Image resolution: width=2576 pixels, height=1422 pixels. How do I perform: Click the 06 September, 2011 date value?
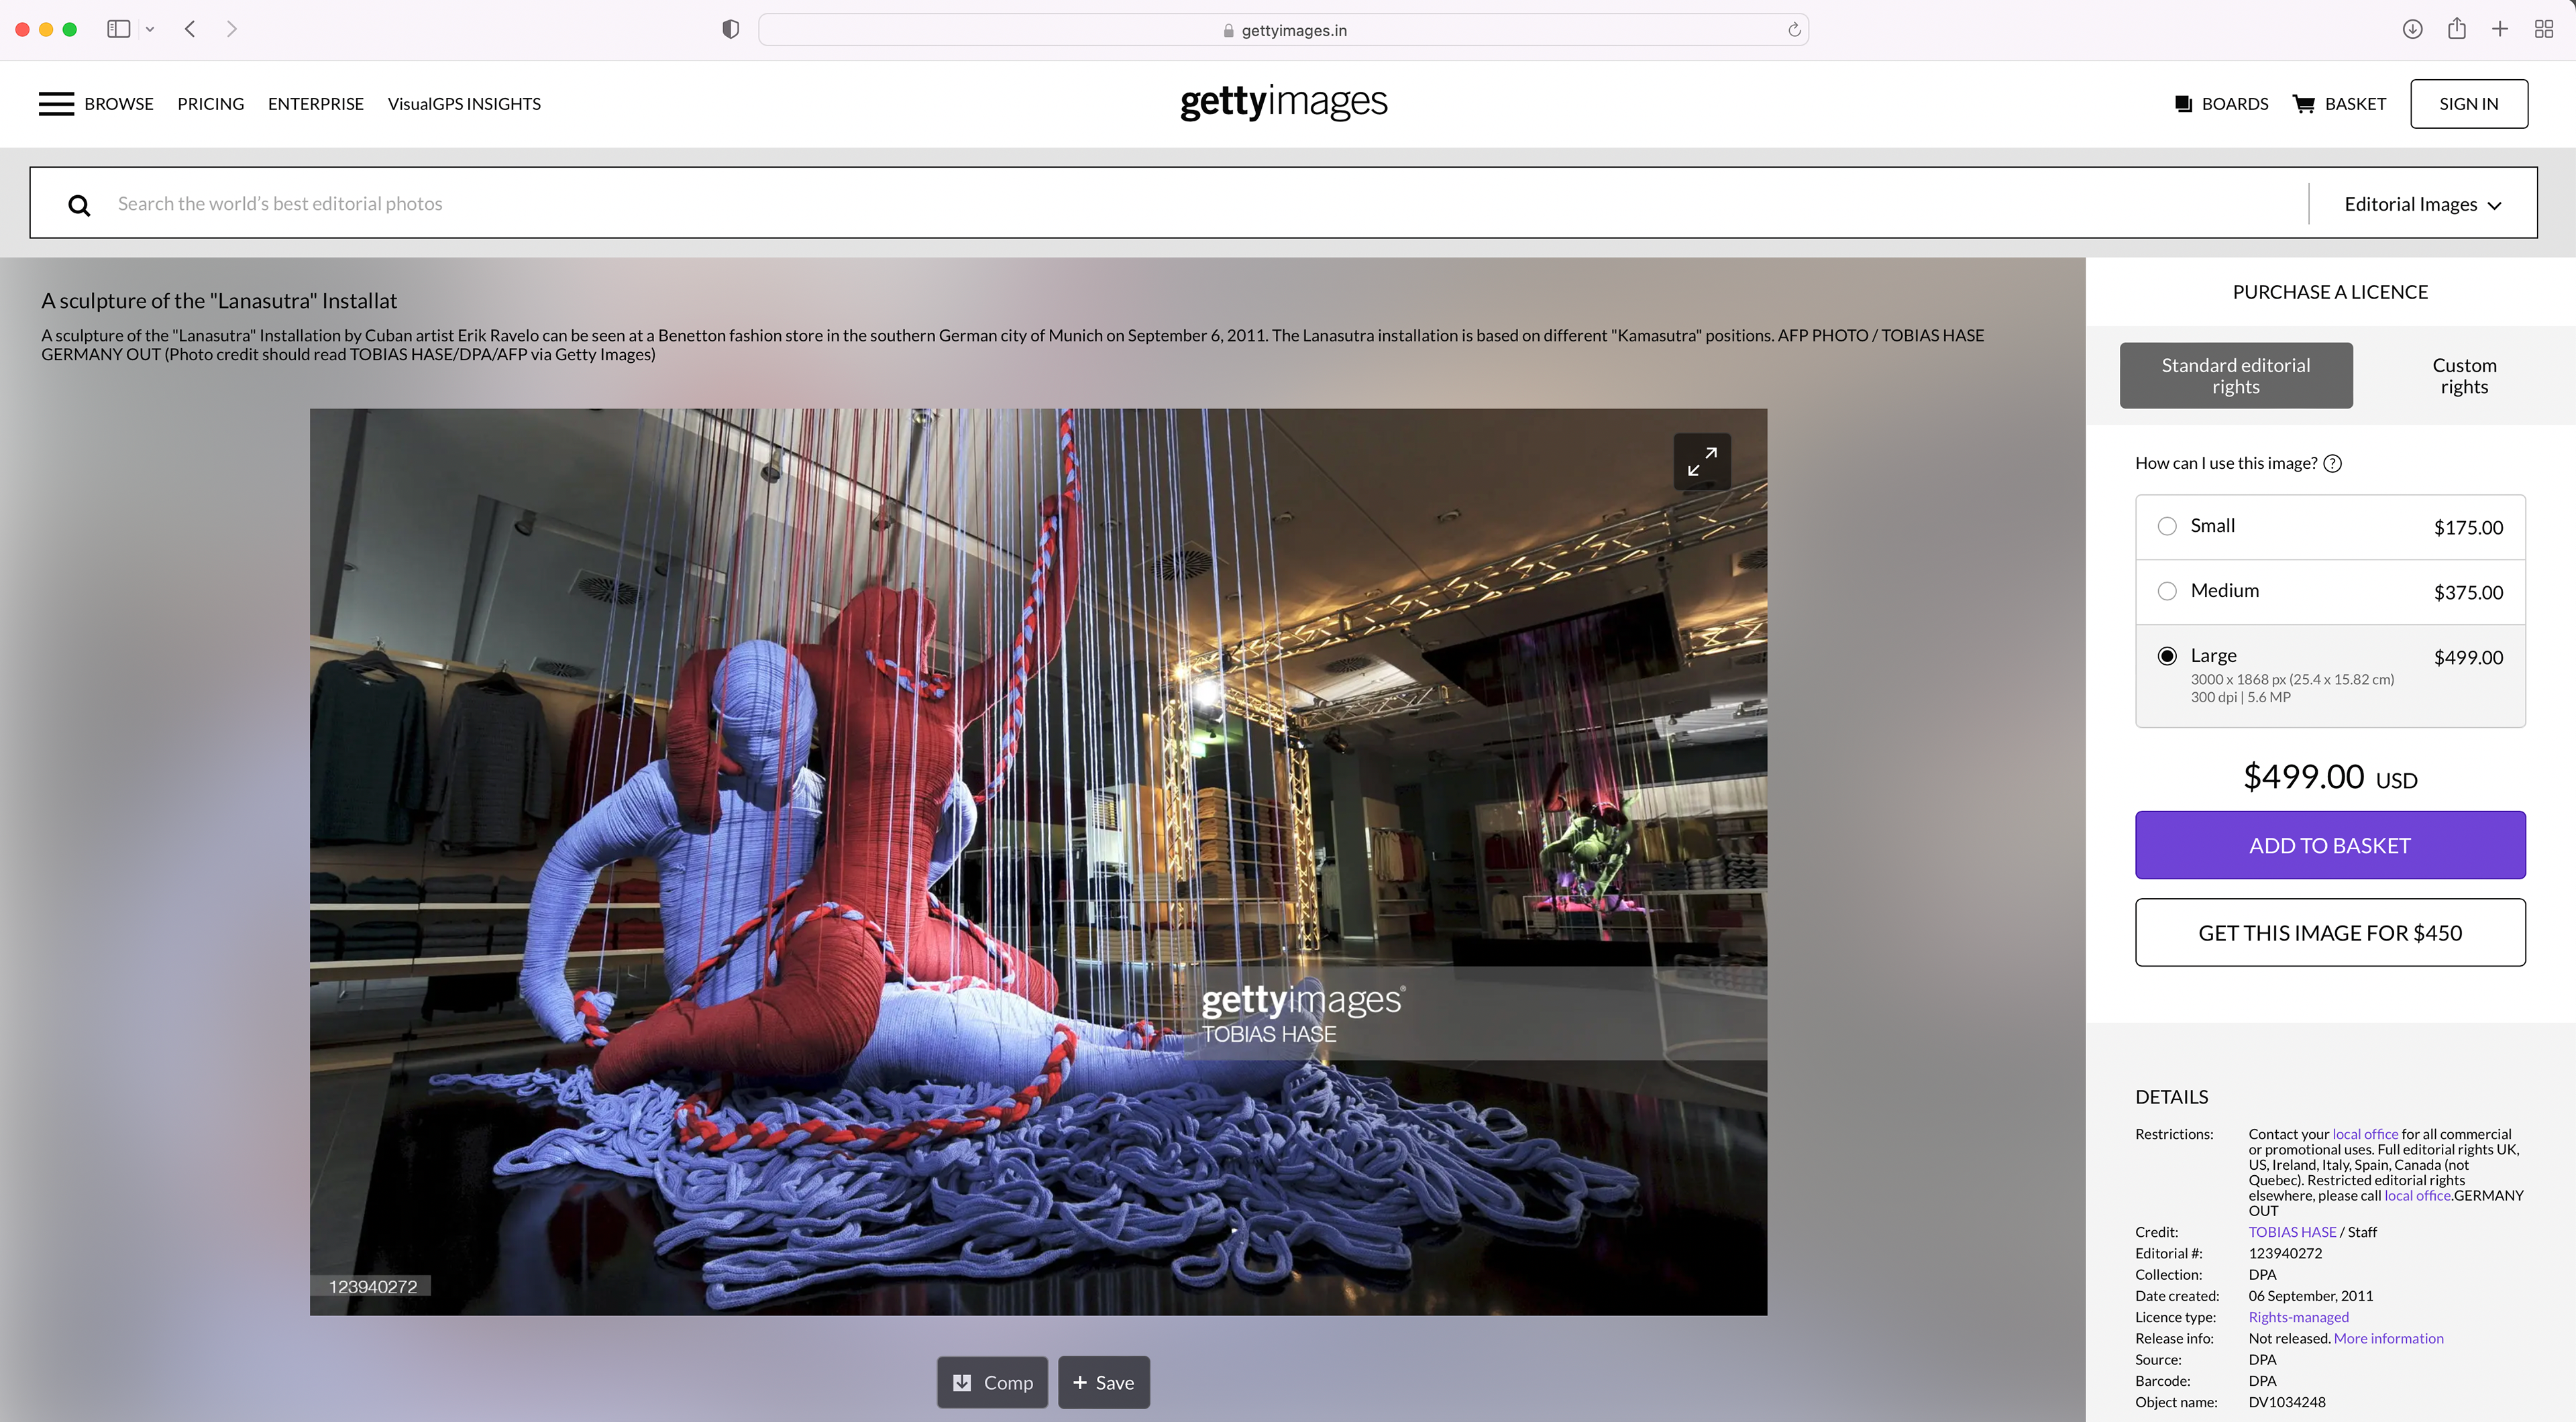pos(2311,1296)
